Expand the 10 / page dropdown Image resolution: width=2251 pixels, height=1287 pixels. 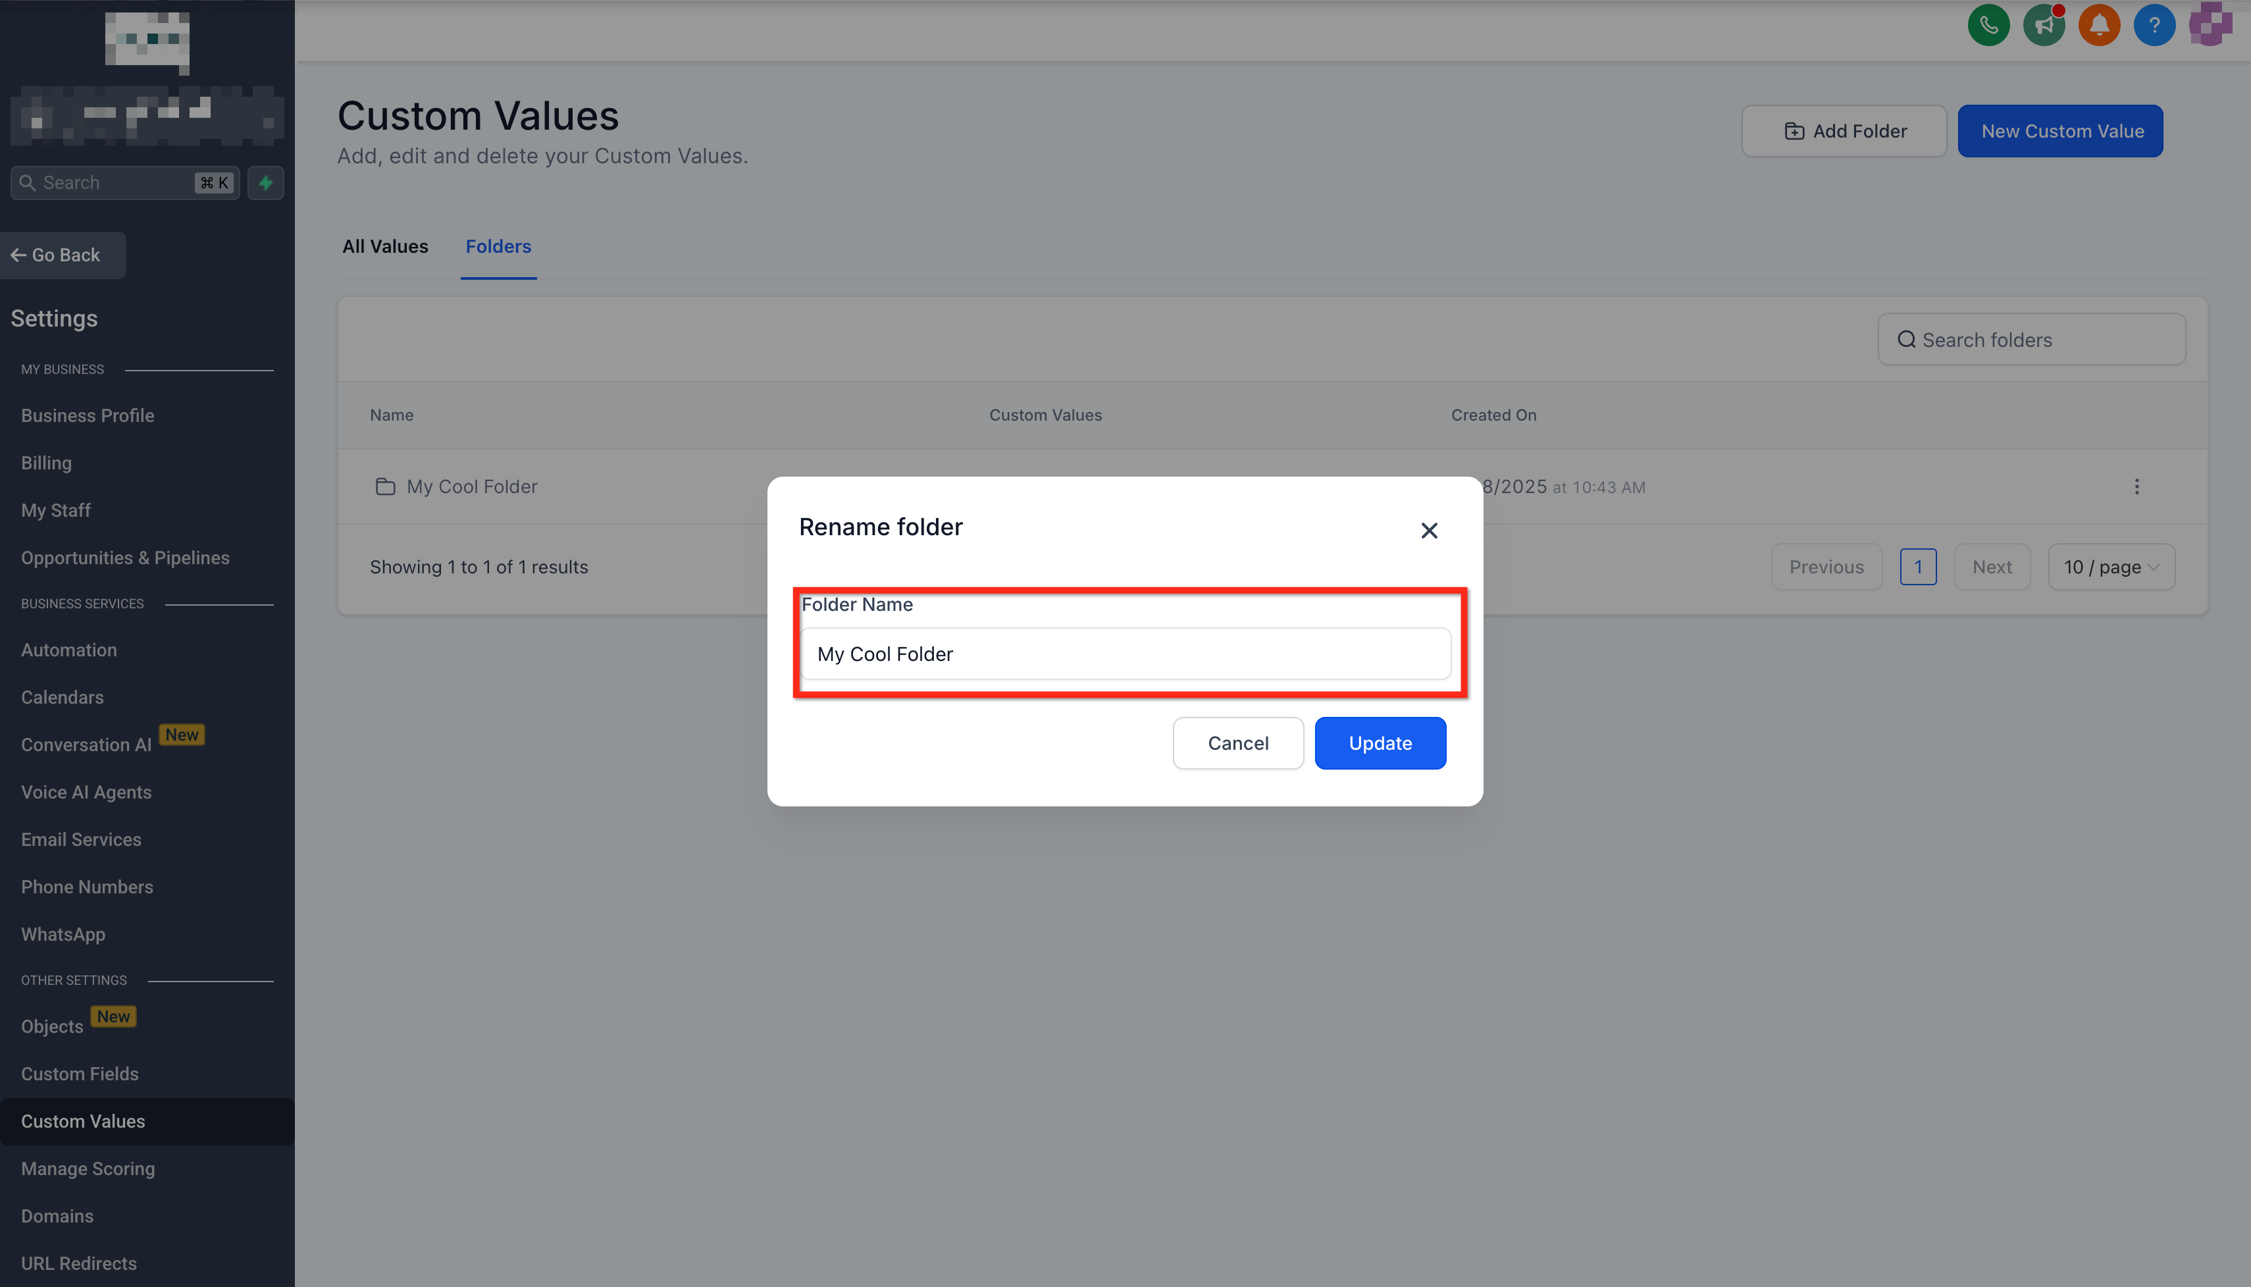(x=2111, y=567)
